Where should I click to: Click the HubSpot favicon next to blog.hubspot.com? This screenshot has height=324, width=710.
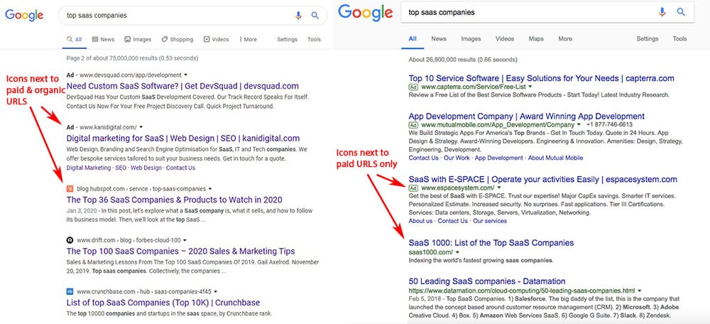70,188
